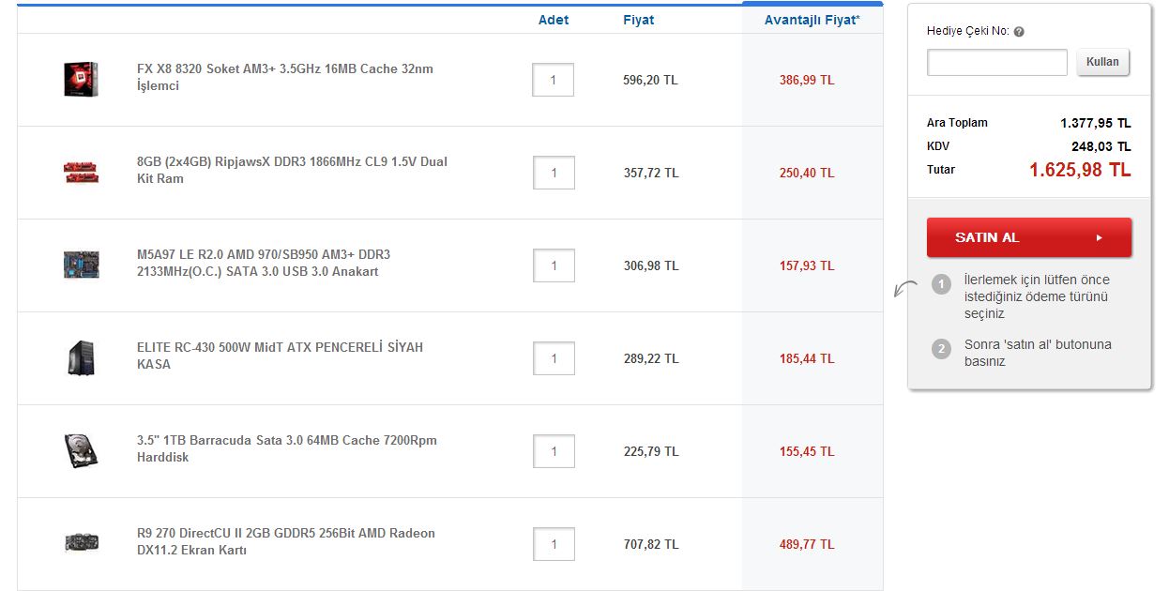Click the 250,40 TL discounted price
The width and height of the screenshot is (1169, 591).
click(x=807, y=173)
